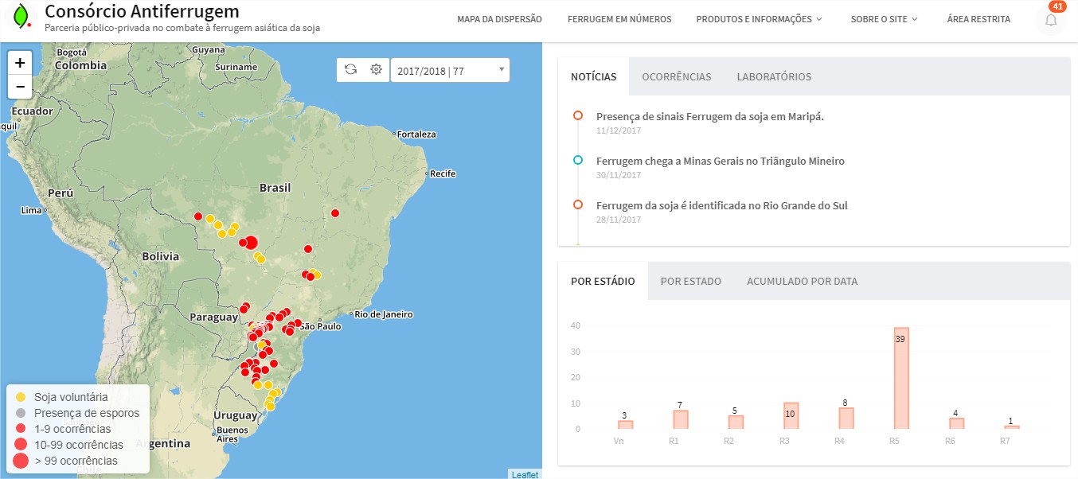Expand the Produtos e Informações menu

pos(759,19)
